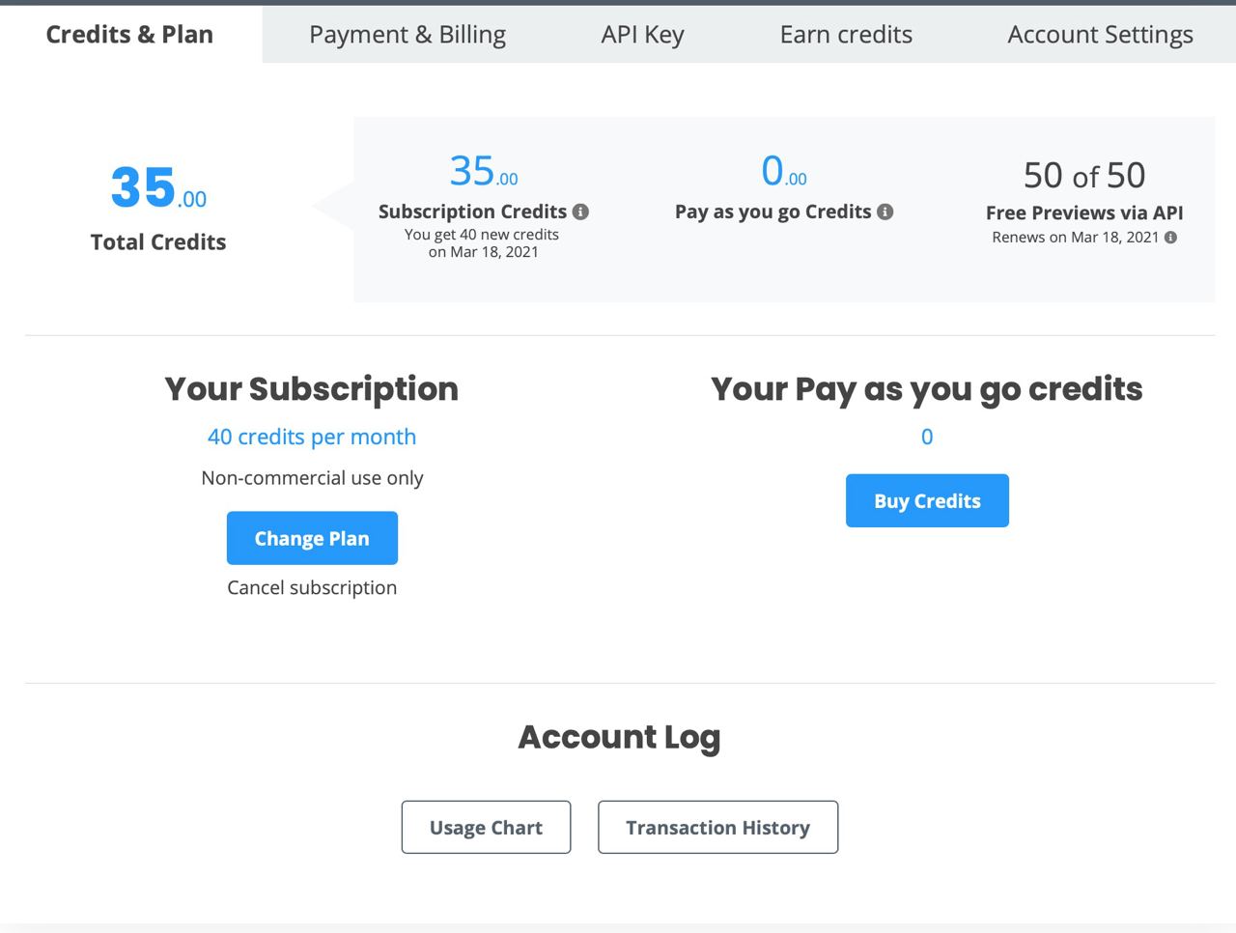Click the 35.00 Subscription Credits amount

(484, 171)
